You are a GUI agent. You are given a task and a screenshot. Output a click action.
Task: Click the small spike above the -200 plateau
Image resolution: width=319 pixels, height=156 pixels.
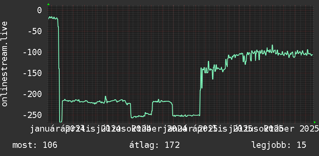click(105, 98)
